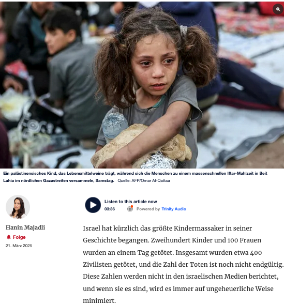Click the Quelle: AFP/Omar Al-Qattaa credit

click(x=144, y=180)
